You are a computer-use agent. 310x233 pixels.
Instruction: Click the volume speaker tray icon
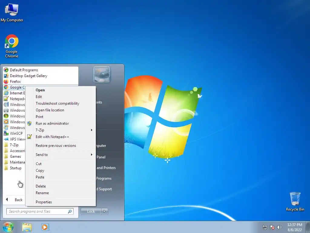[279, 227]
